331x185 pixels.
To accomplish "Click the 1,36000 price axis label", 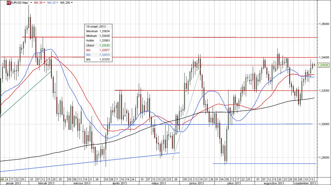I will (x=324, y=24).
